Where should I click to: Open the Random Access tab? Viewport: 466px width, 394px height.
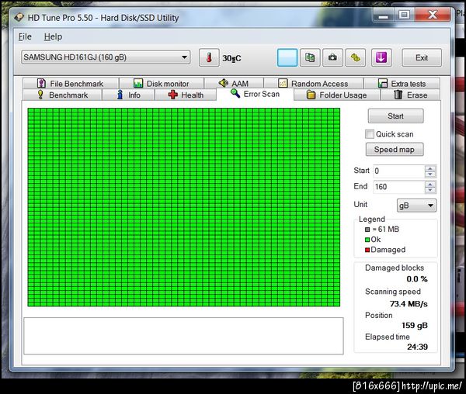pyautogui.click(x=313, y=83)
